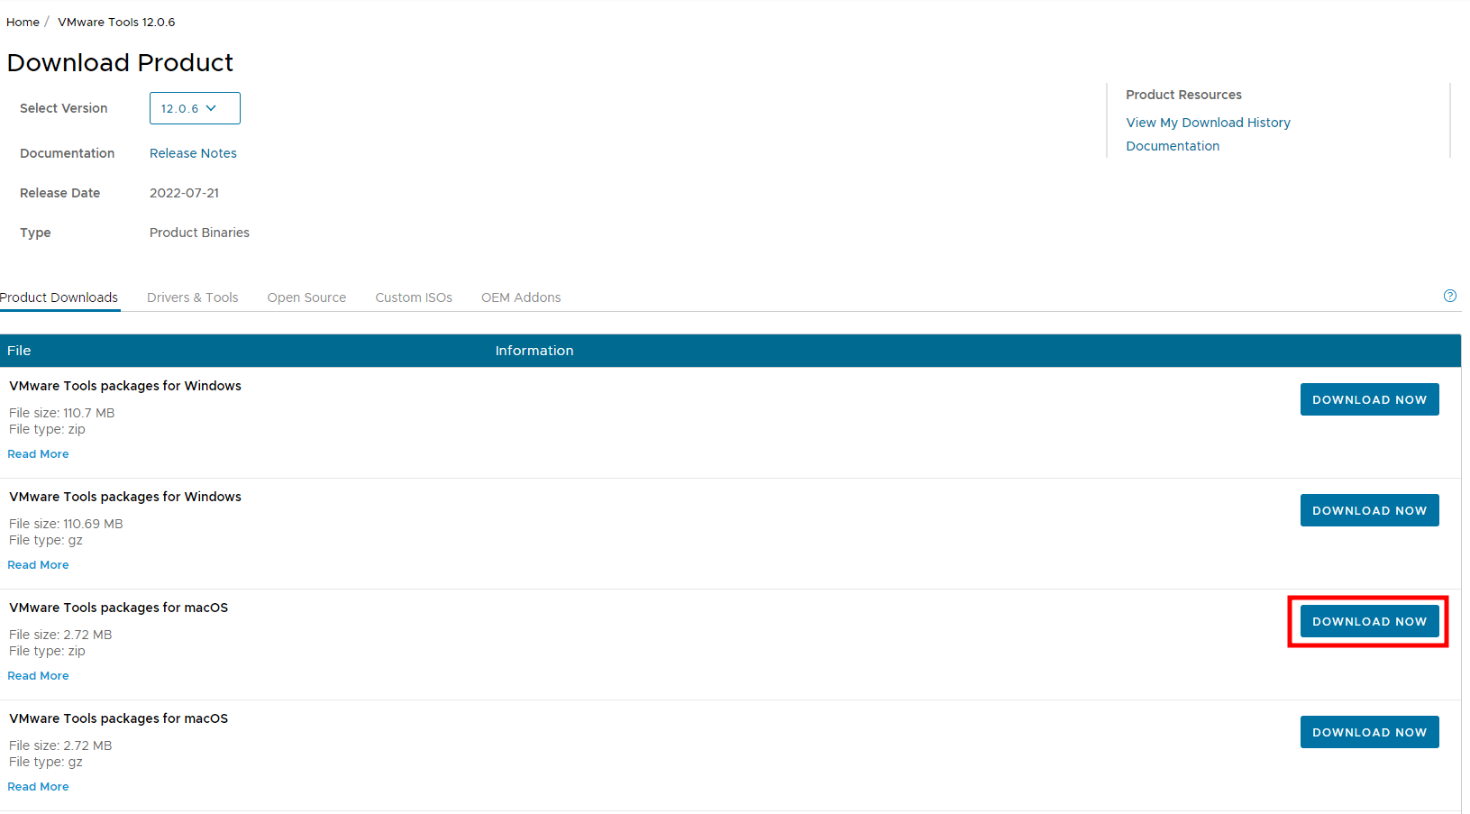Download the macOS gz package

pos(1369,732)
